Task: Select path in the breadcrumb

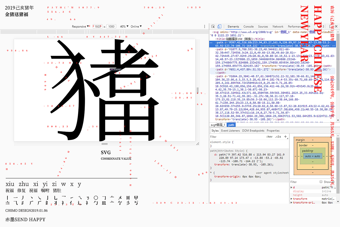Action: tap(231, 125)
